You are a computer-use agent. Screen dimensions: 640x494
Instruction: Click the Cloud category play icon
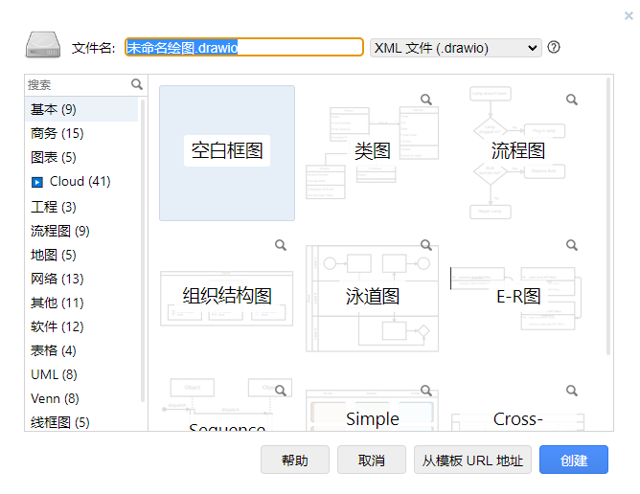click(37, 182)
